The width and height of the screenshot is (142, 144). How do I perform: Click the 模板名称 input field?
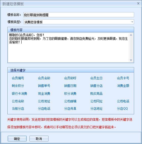click(79, 15)
